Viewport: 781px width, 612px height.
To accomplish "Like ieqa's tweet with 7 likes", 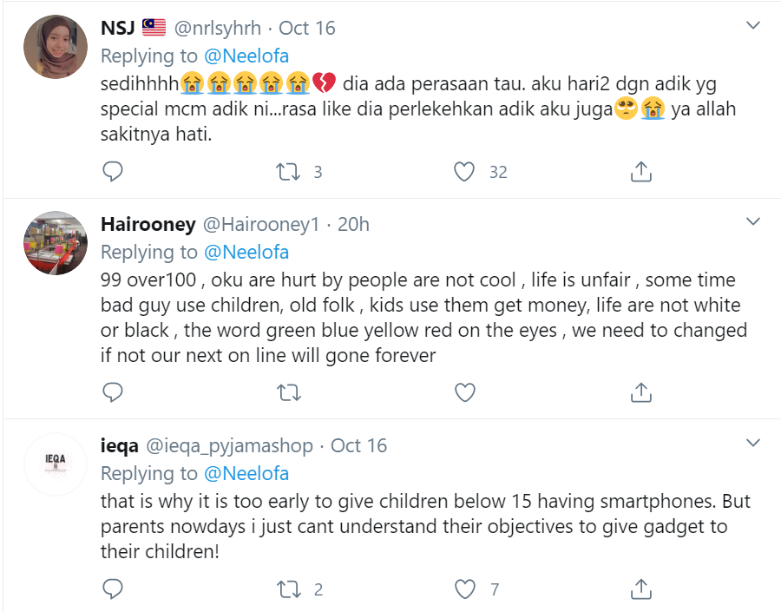I will tap(465, 589).
